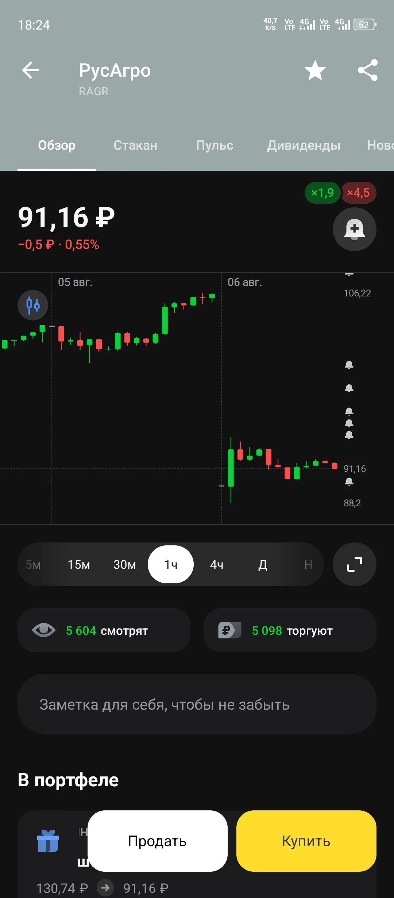Add a price alert with bell-plus icon
The width and height of the screenshot is (394, 898).
(x=355, y=229)
